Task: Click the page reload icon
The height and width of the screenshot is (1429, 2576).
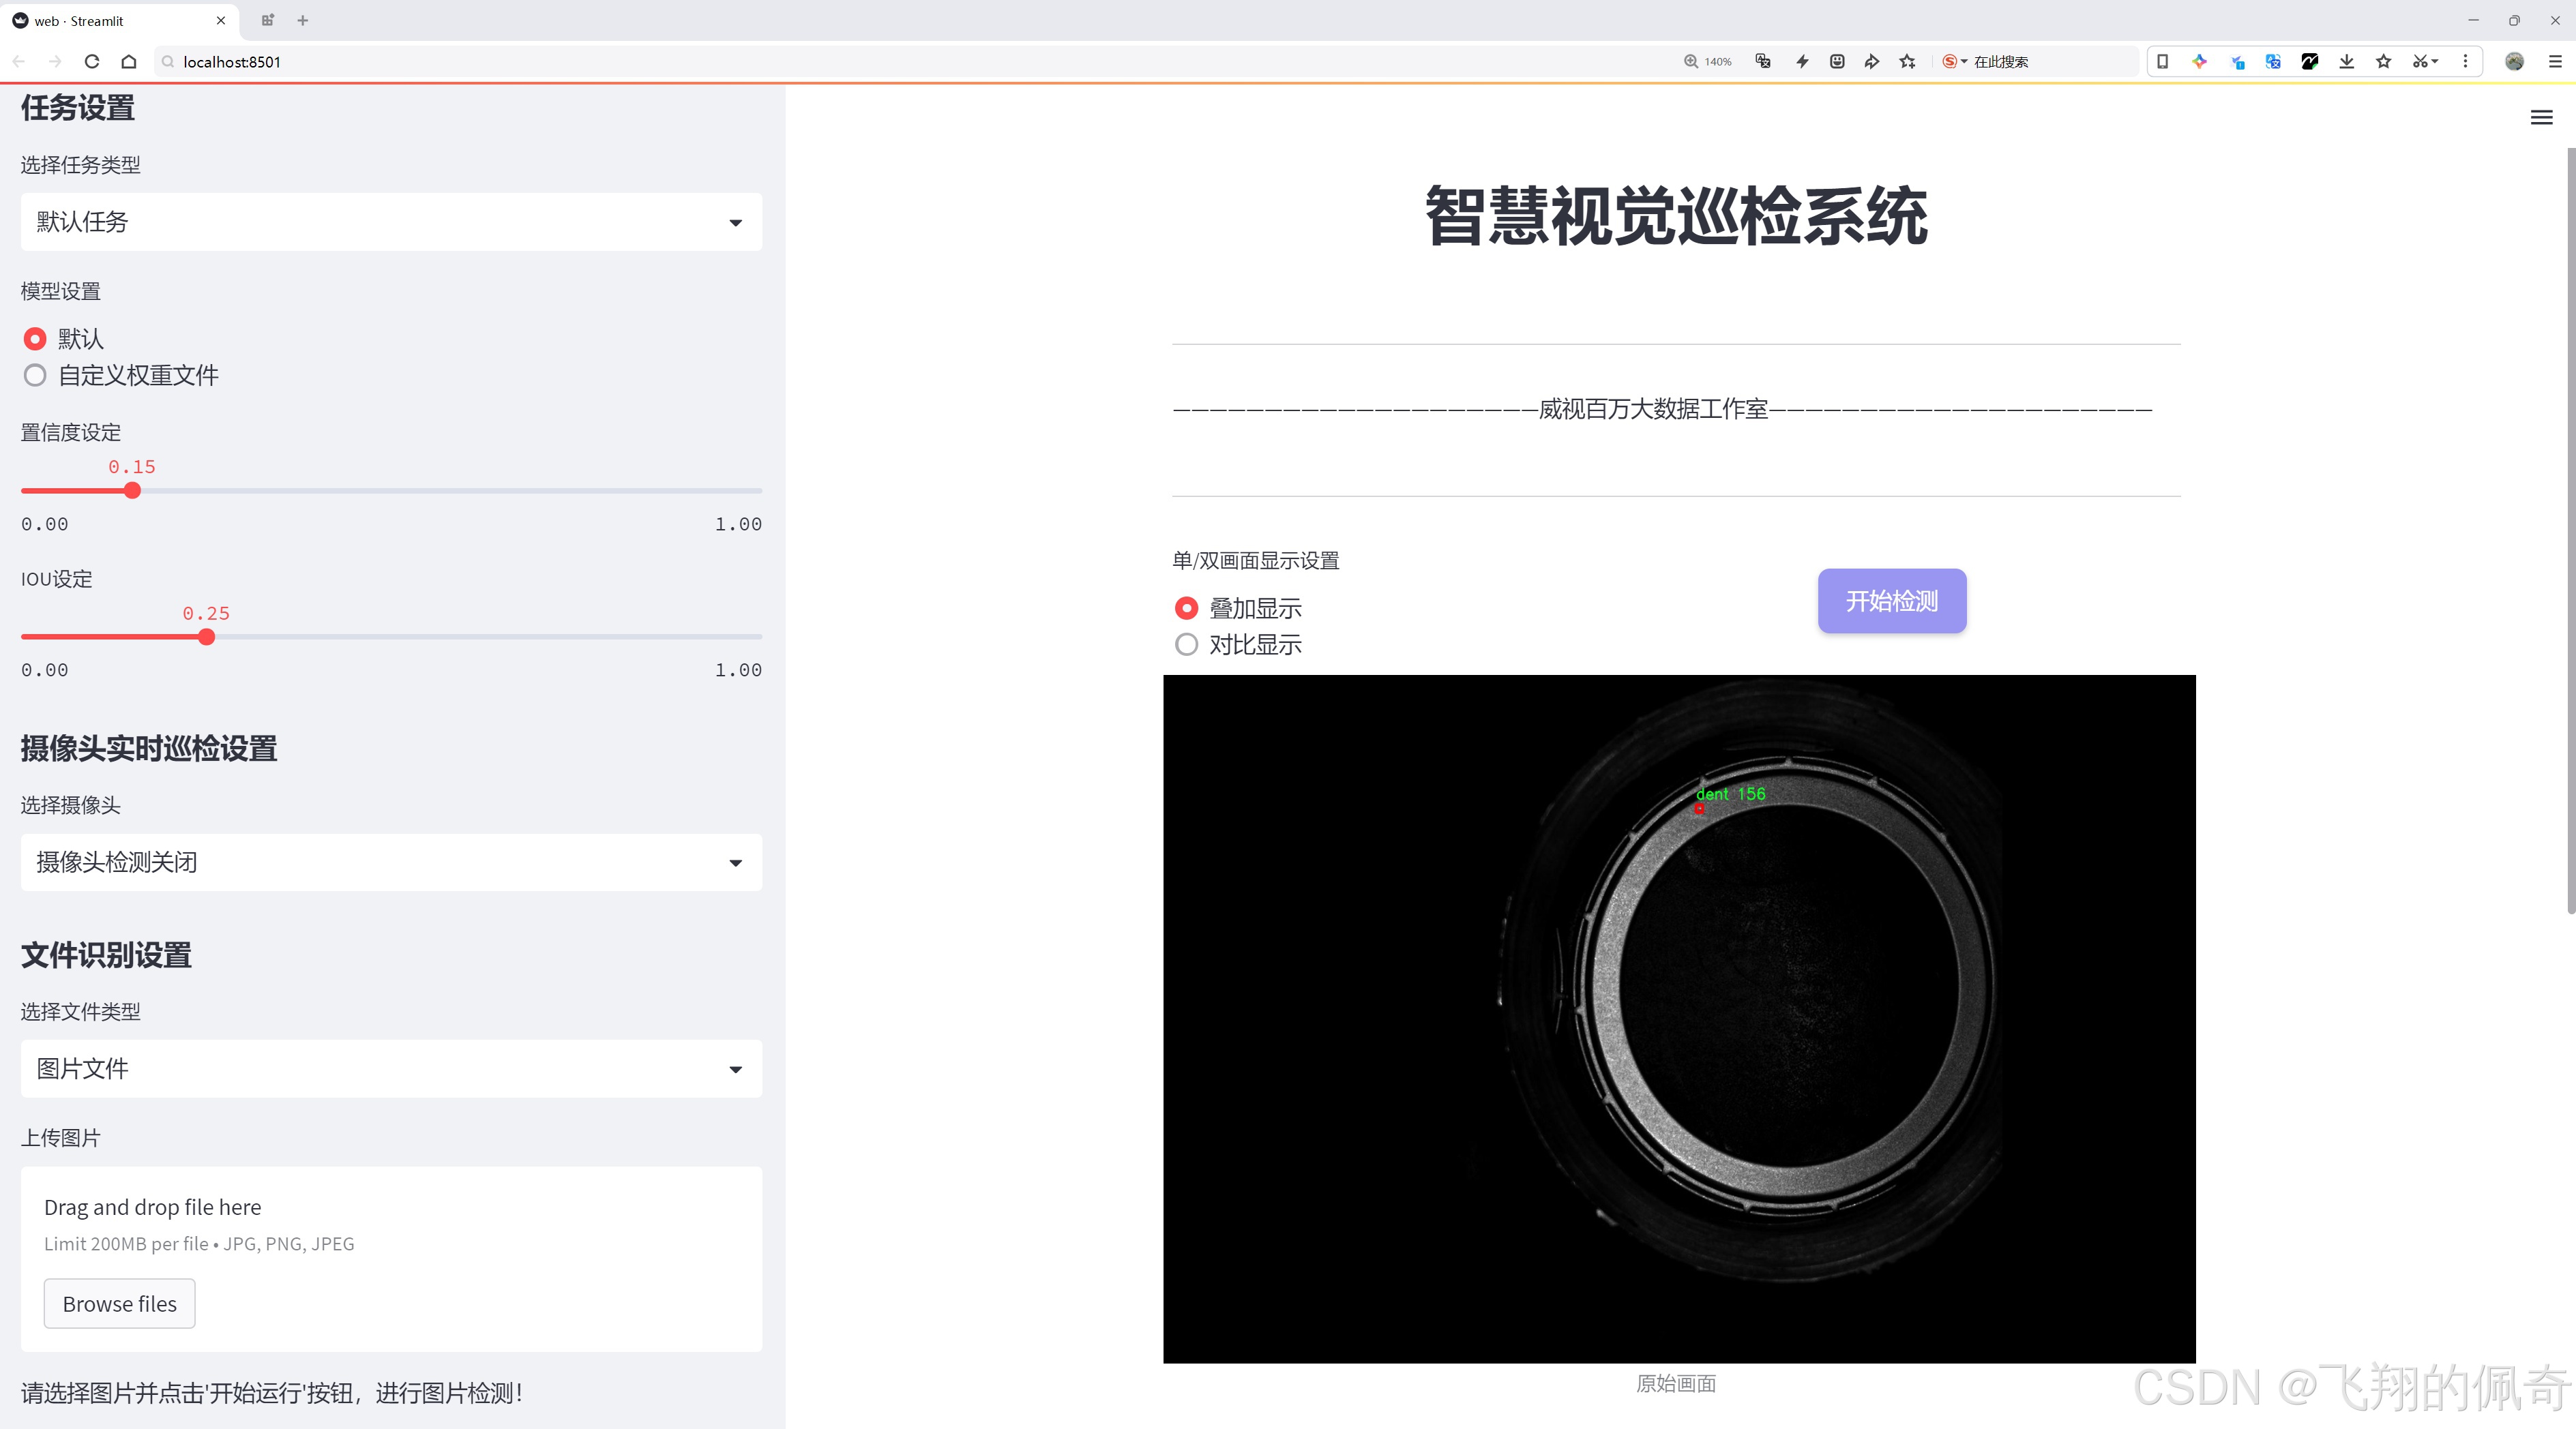Action: (x=91, y=61)
